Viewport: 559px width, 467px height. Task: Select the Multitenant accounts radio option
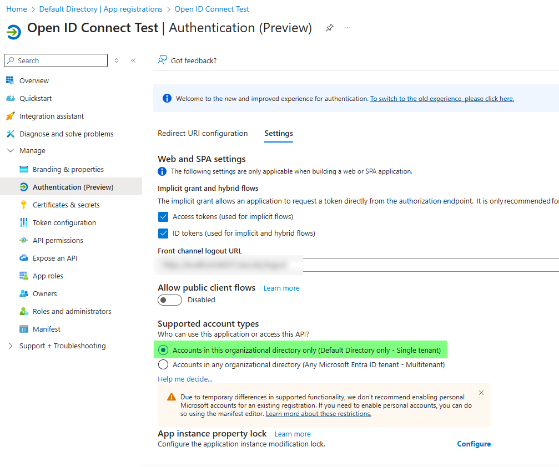tap(163, 364)
